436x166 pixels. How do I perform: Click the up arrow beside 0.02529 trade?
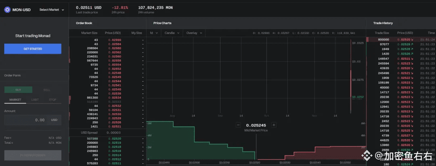pyautogui.click(x=411, y=44)
